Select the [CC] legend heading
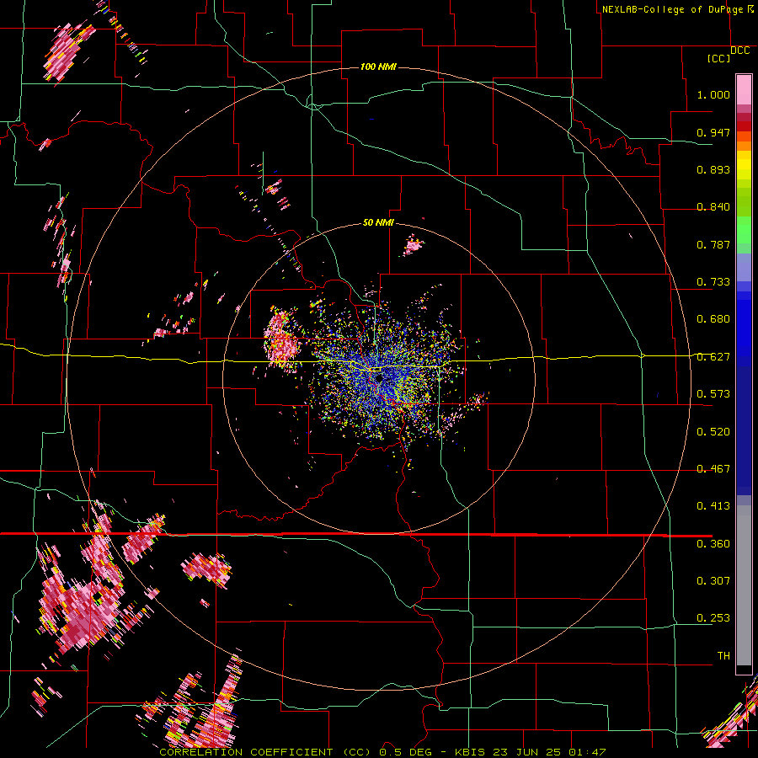 [719, 58]
